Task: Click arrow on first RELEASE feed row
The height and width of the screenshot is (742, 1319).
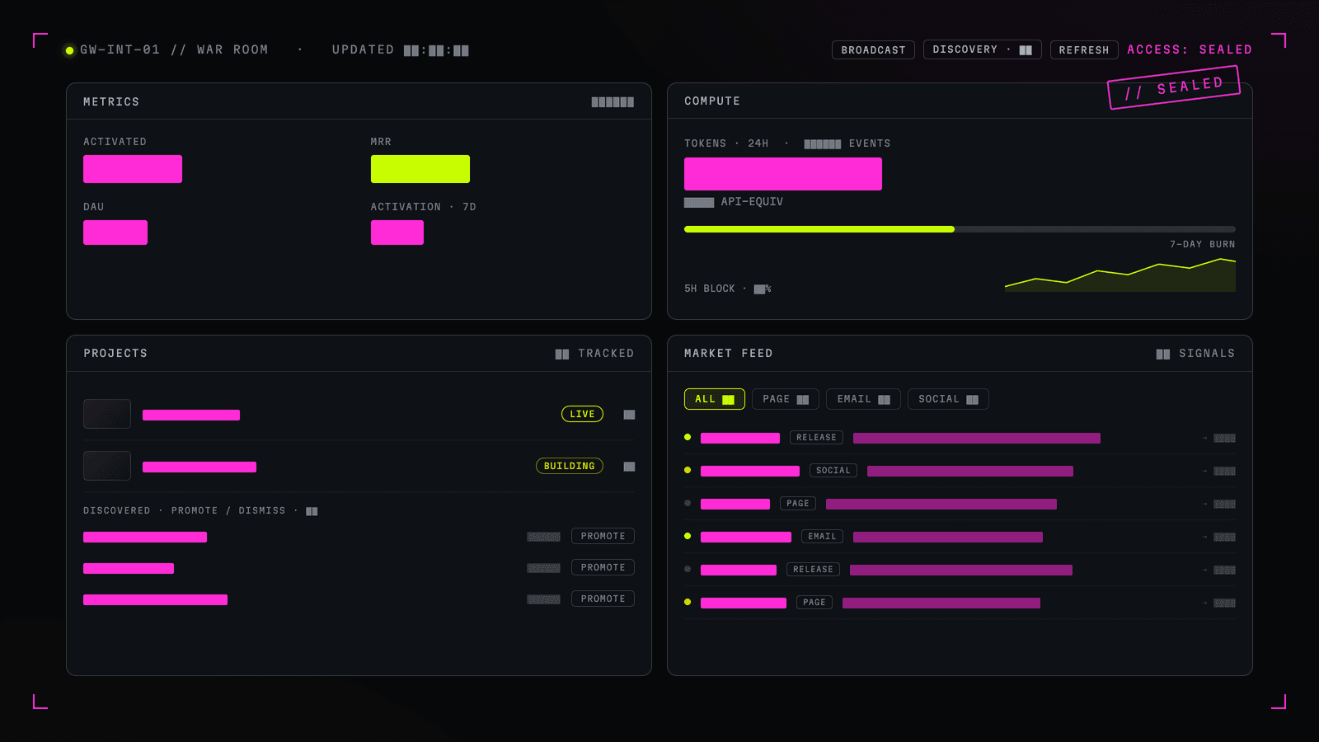Action: 1204,438
